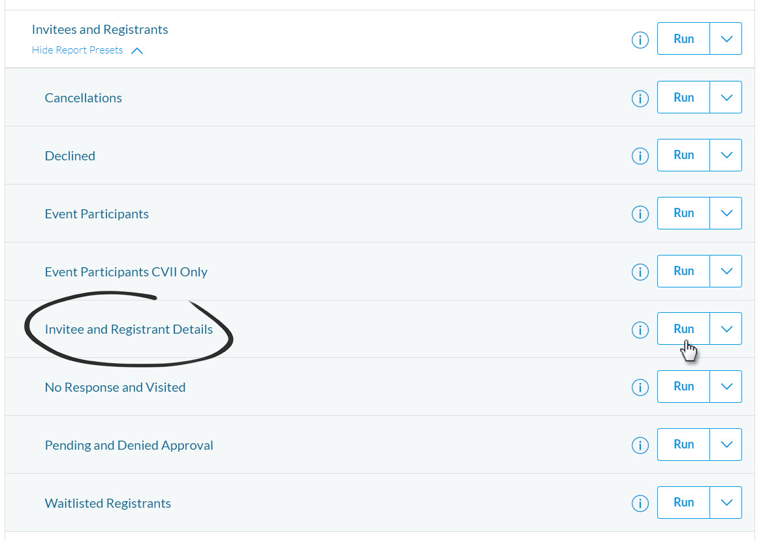
Task: Run the Event Participants CVII Only report
Action: point(683,271)
